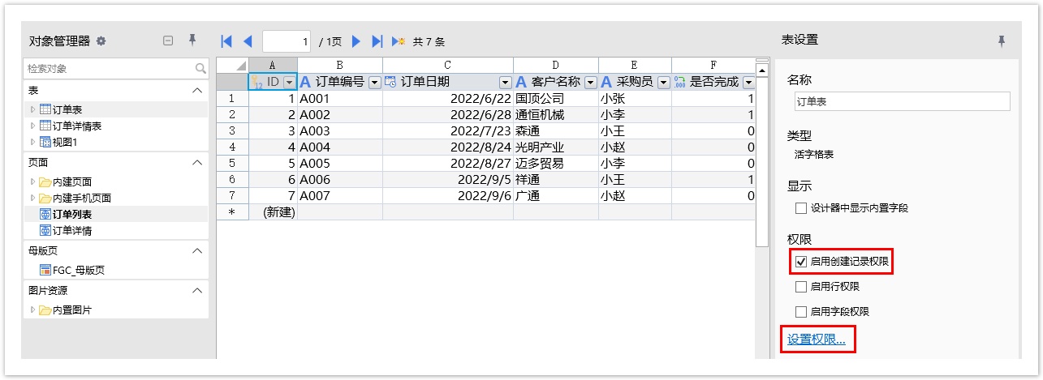Click the add new record icon
The height and width of the screenshot is (380, 1043).
[399, 41]
